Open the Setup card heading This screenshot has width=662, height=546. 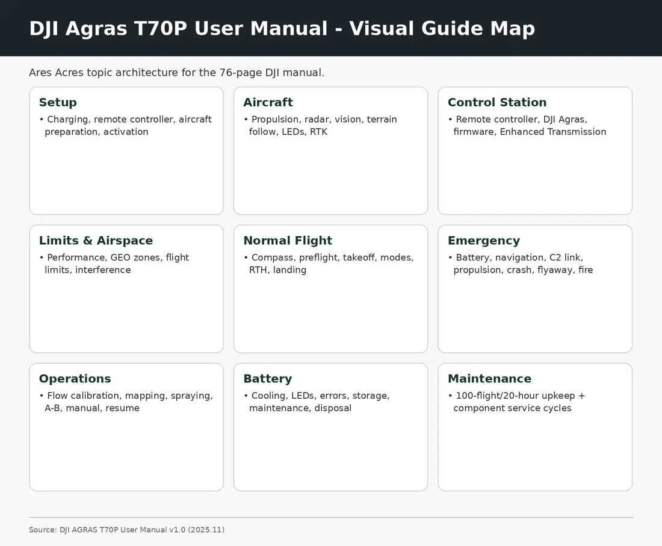click(58, 102)
